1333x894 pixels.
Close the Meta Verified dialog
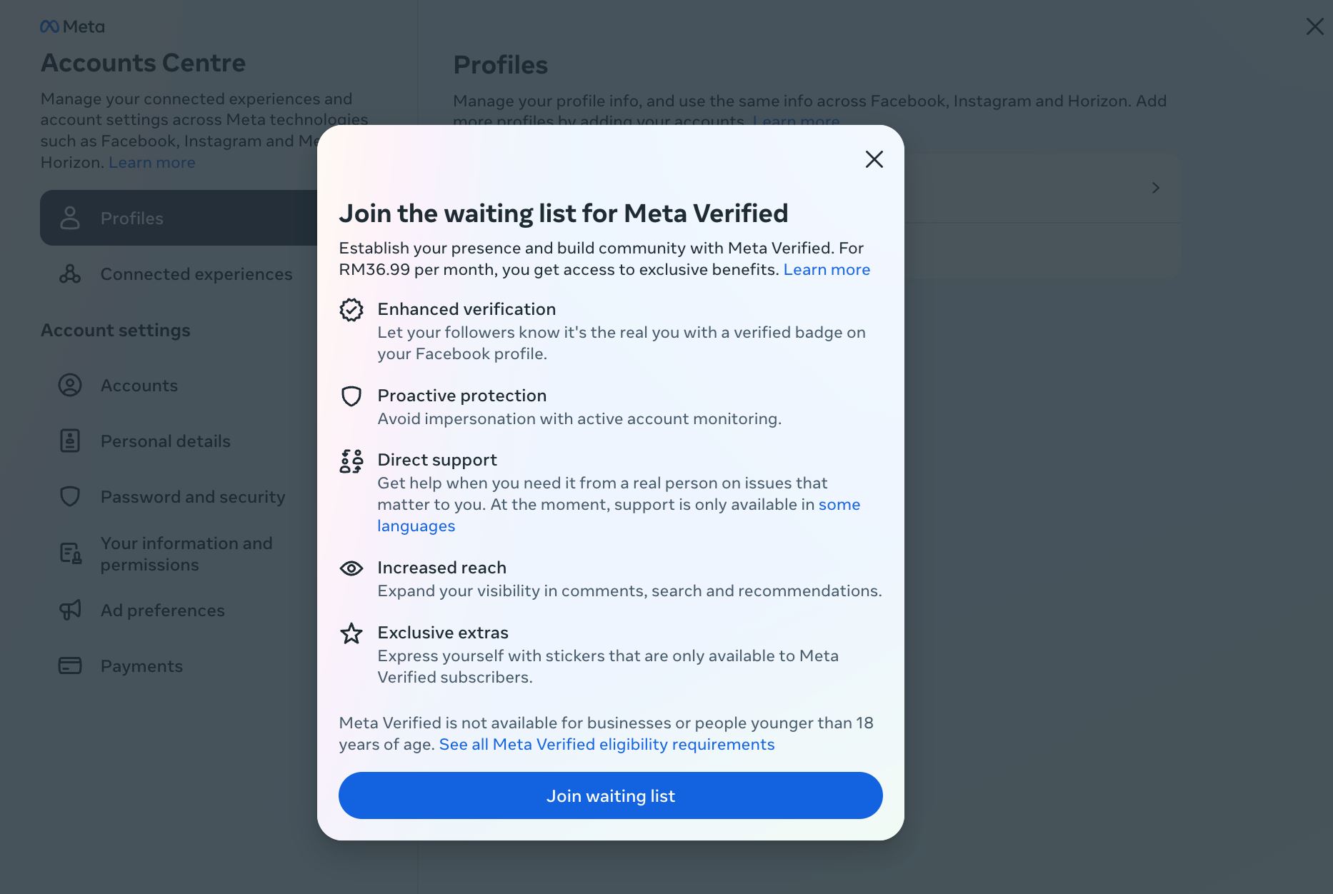point(874,159)
